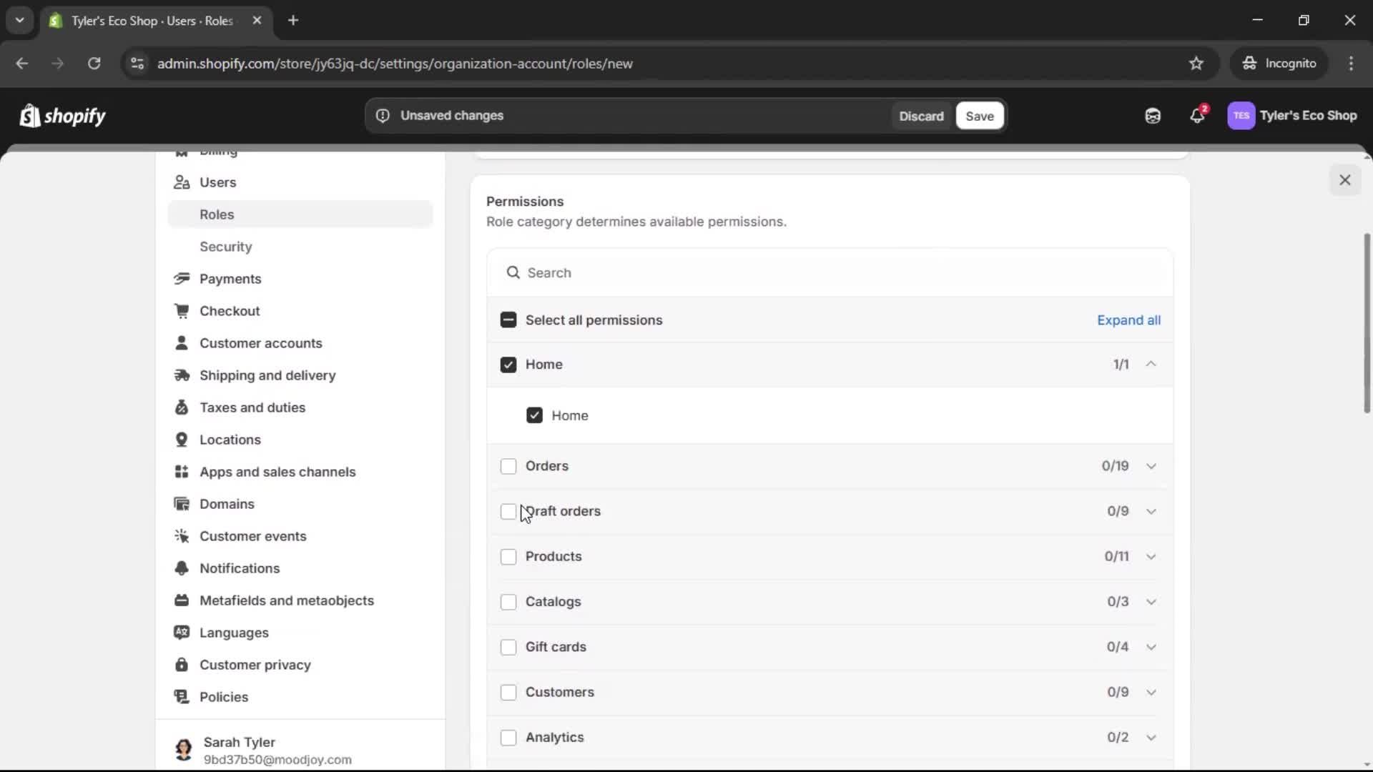Select the Payments settings icon
The width and height of the screenshot is (1373, 772).
(182, 279)
